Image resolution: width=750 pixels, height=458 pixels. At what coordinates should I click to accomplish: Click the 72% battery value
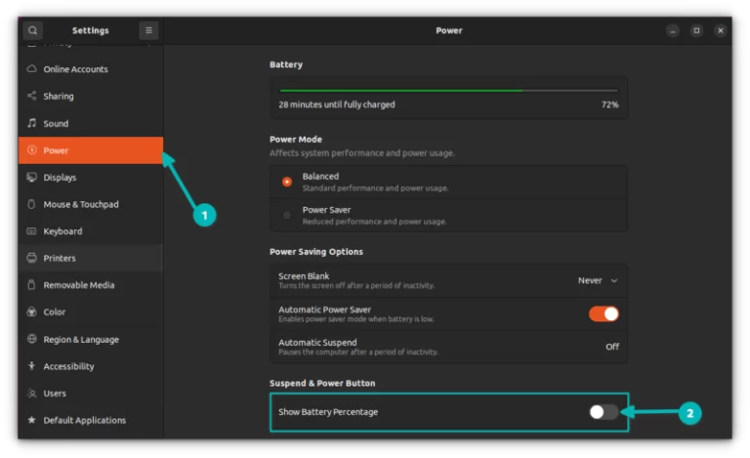point(609,104)
